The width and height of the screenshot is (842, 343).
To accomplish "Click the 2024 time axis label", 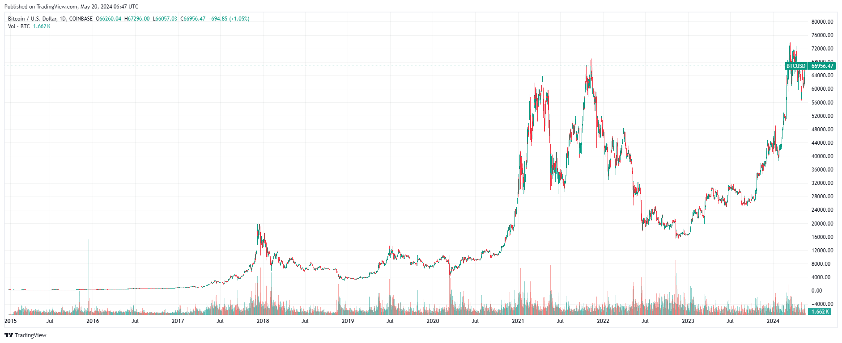I will tap(773, 321).
